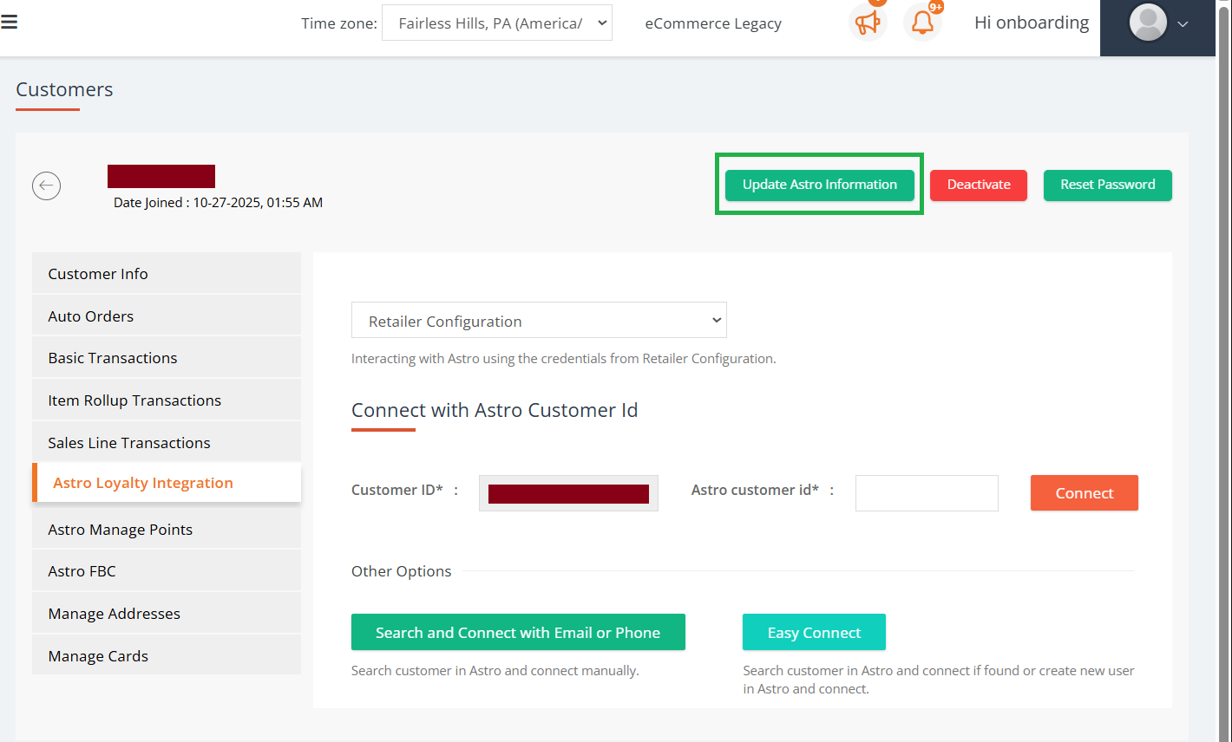Screen dimensions: 1232x742
Task: Click the Date Joined text
Action: coord(218,203)
